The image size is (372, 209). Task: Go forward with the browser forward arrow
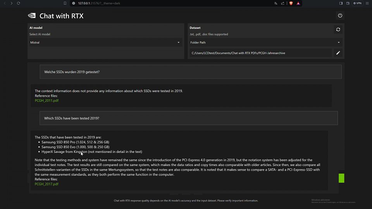(11, 3)
